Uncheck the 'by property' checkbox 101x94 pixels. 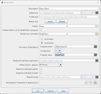(42, 43)
